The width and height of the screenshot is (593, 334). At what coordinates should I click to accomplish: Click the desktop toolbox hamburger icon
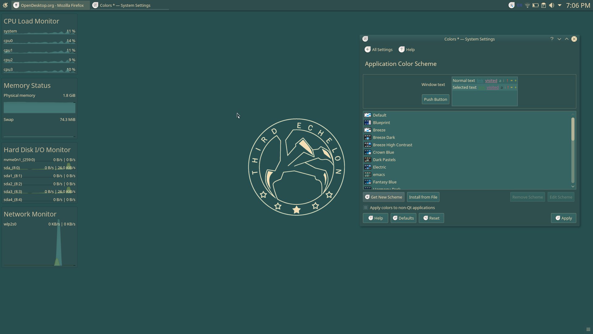coord(588,329)
